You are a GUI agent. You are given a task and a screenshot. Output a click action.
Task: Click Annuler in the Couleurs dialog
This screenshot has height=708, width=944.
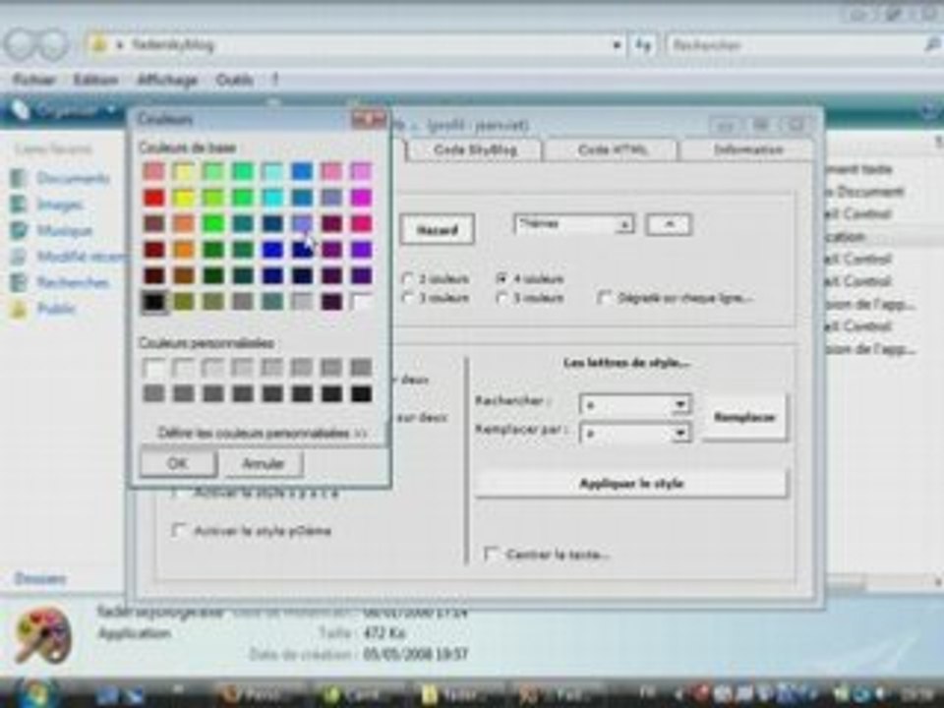click(x=264, y=463)
